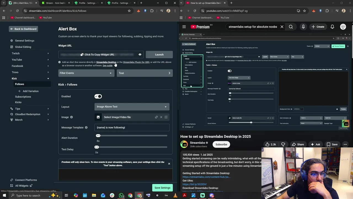Toggle the Enabled switch for Kick follows

click(98, 96)
